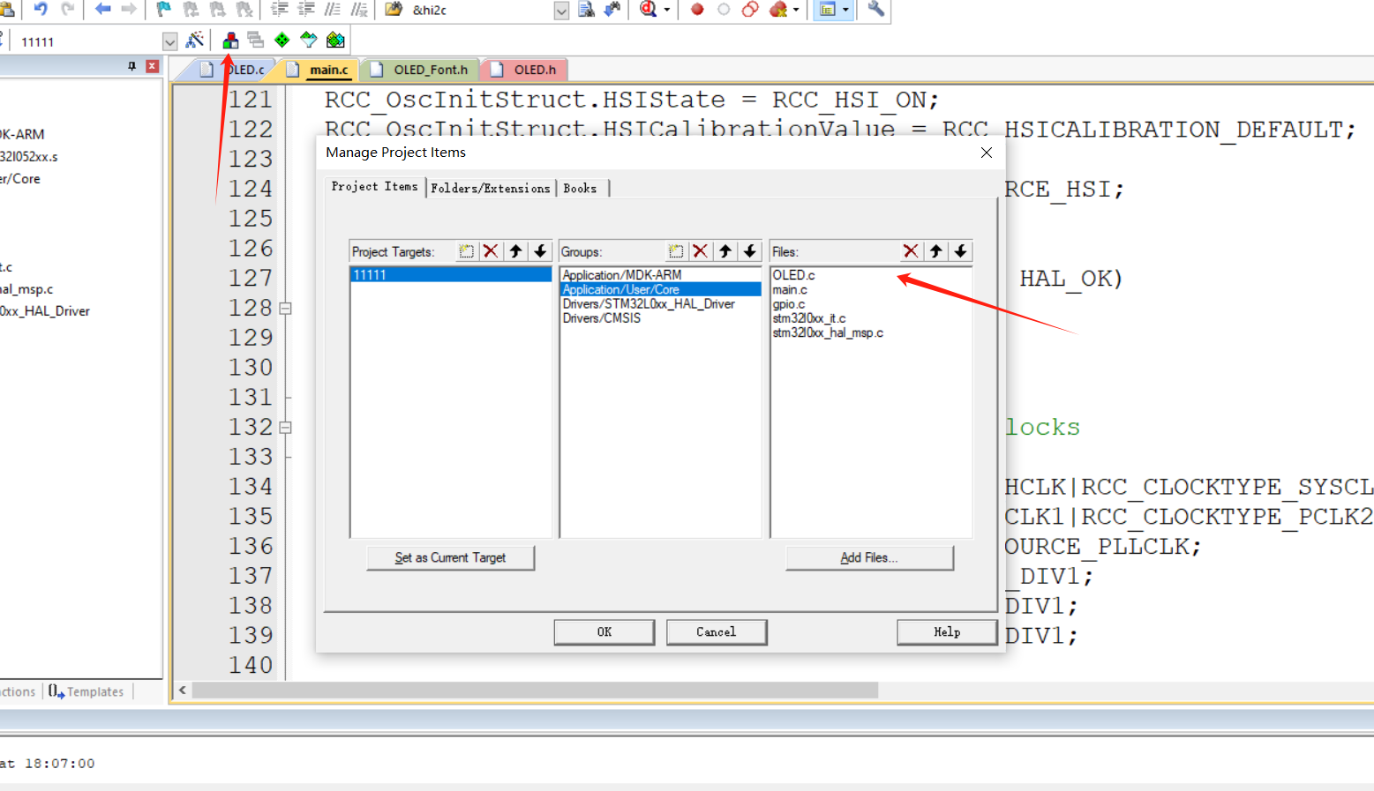Toggle a bookmark at the current line

point(161,10)
